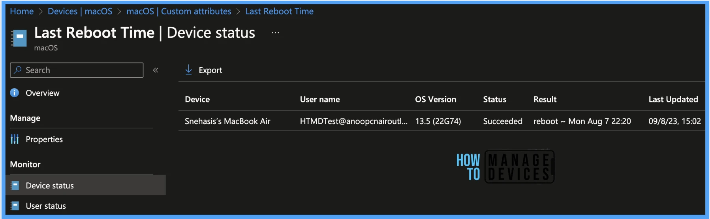Select Snehasis's MacBook Air row

(441, 121)
